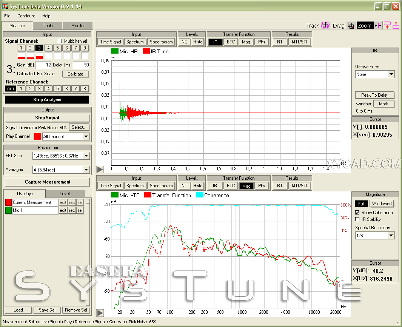Image resolution: width=402 pixels, height=327 pixels.
Task: Show IR in lower graph
Action: click(x=215, y=186)
